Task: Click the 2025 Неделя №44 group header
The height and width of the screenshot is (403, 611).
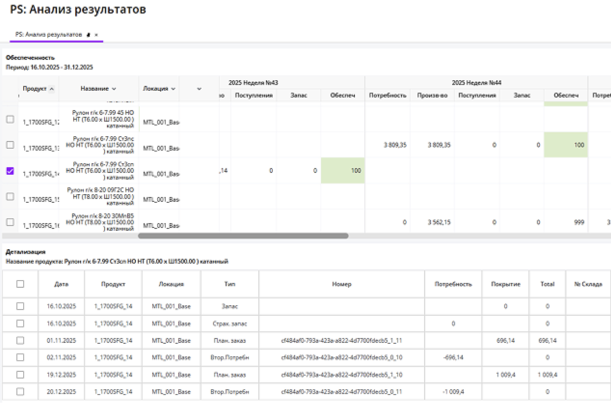Action: tap(476, 83)
